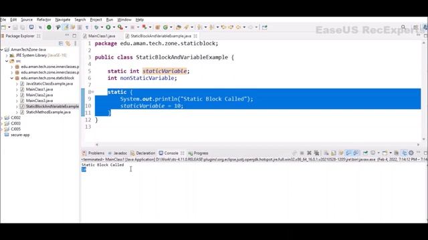Click the New Java Class green icon
Viewport: 428px width, 240px height.
[165, 27]
